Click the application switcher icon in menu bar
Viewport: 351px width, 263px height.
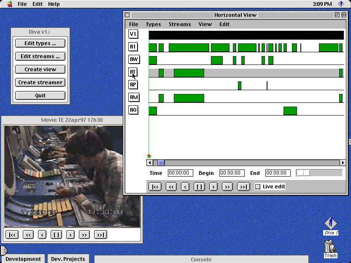(341, 4)
